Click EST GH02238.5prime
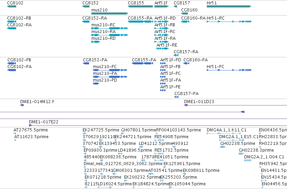 tap(223, 147)
